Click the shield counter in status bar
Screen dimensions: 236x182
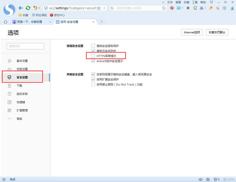pos(217,180)
